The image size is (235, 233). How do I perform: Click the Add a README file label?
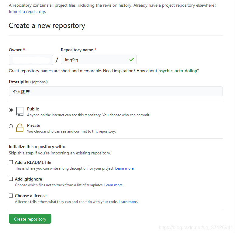pyautogui.click(x=33, y=162)
